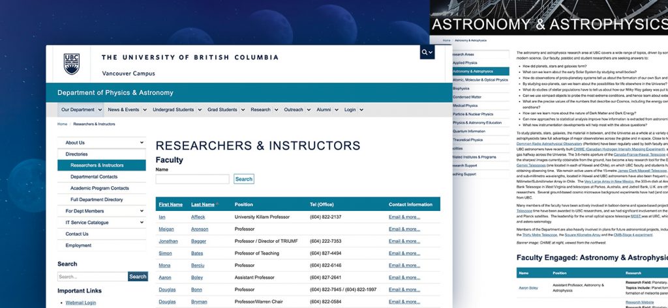The height and width of the screenshot is (308, 668).
Task: Follow the Gemini Telescopes link
Action: pos(532,165)
